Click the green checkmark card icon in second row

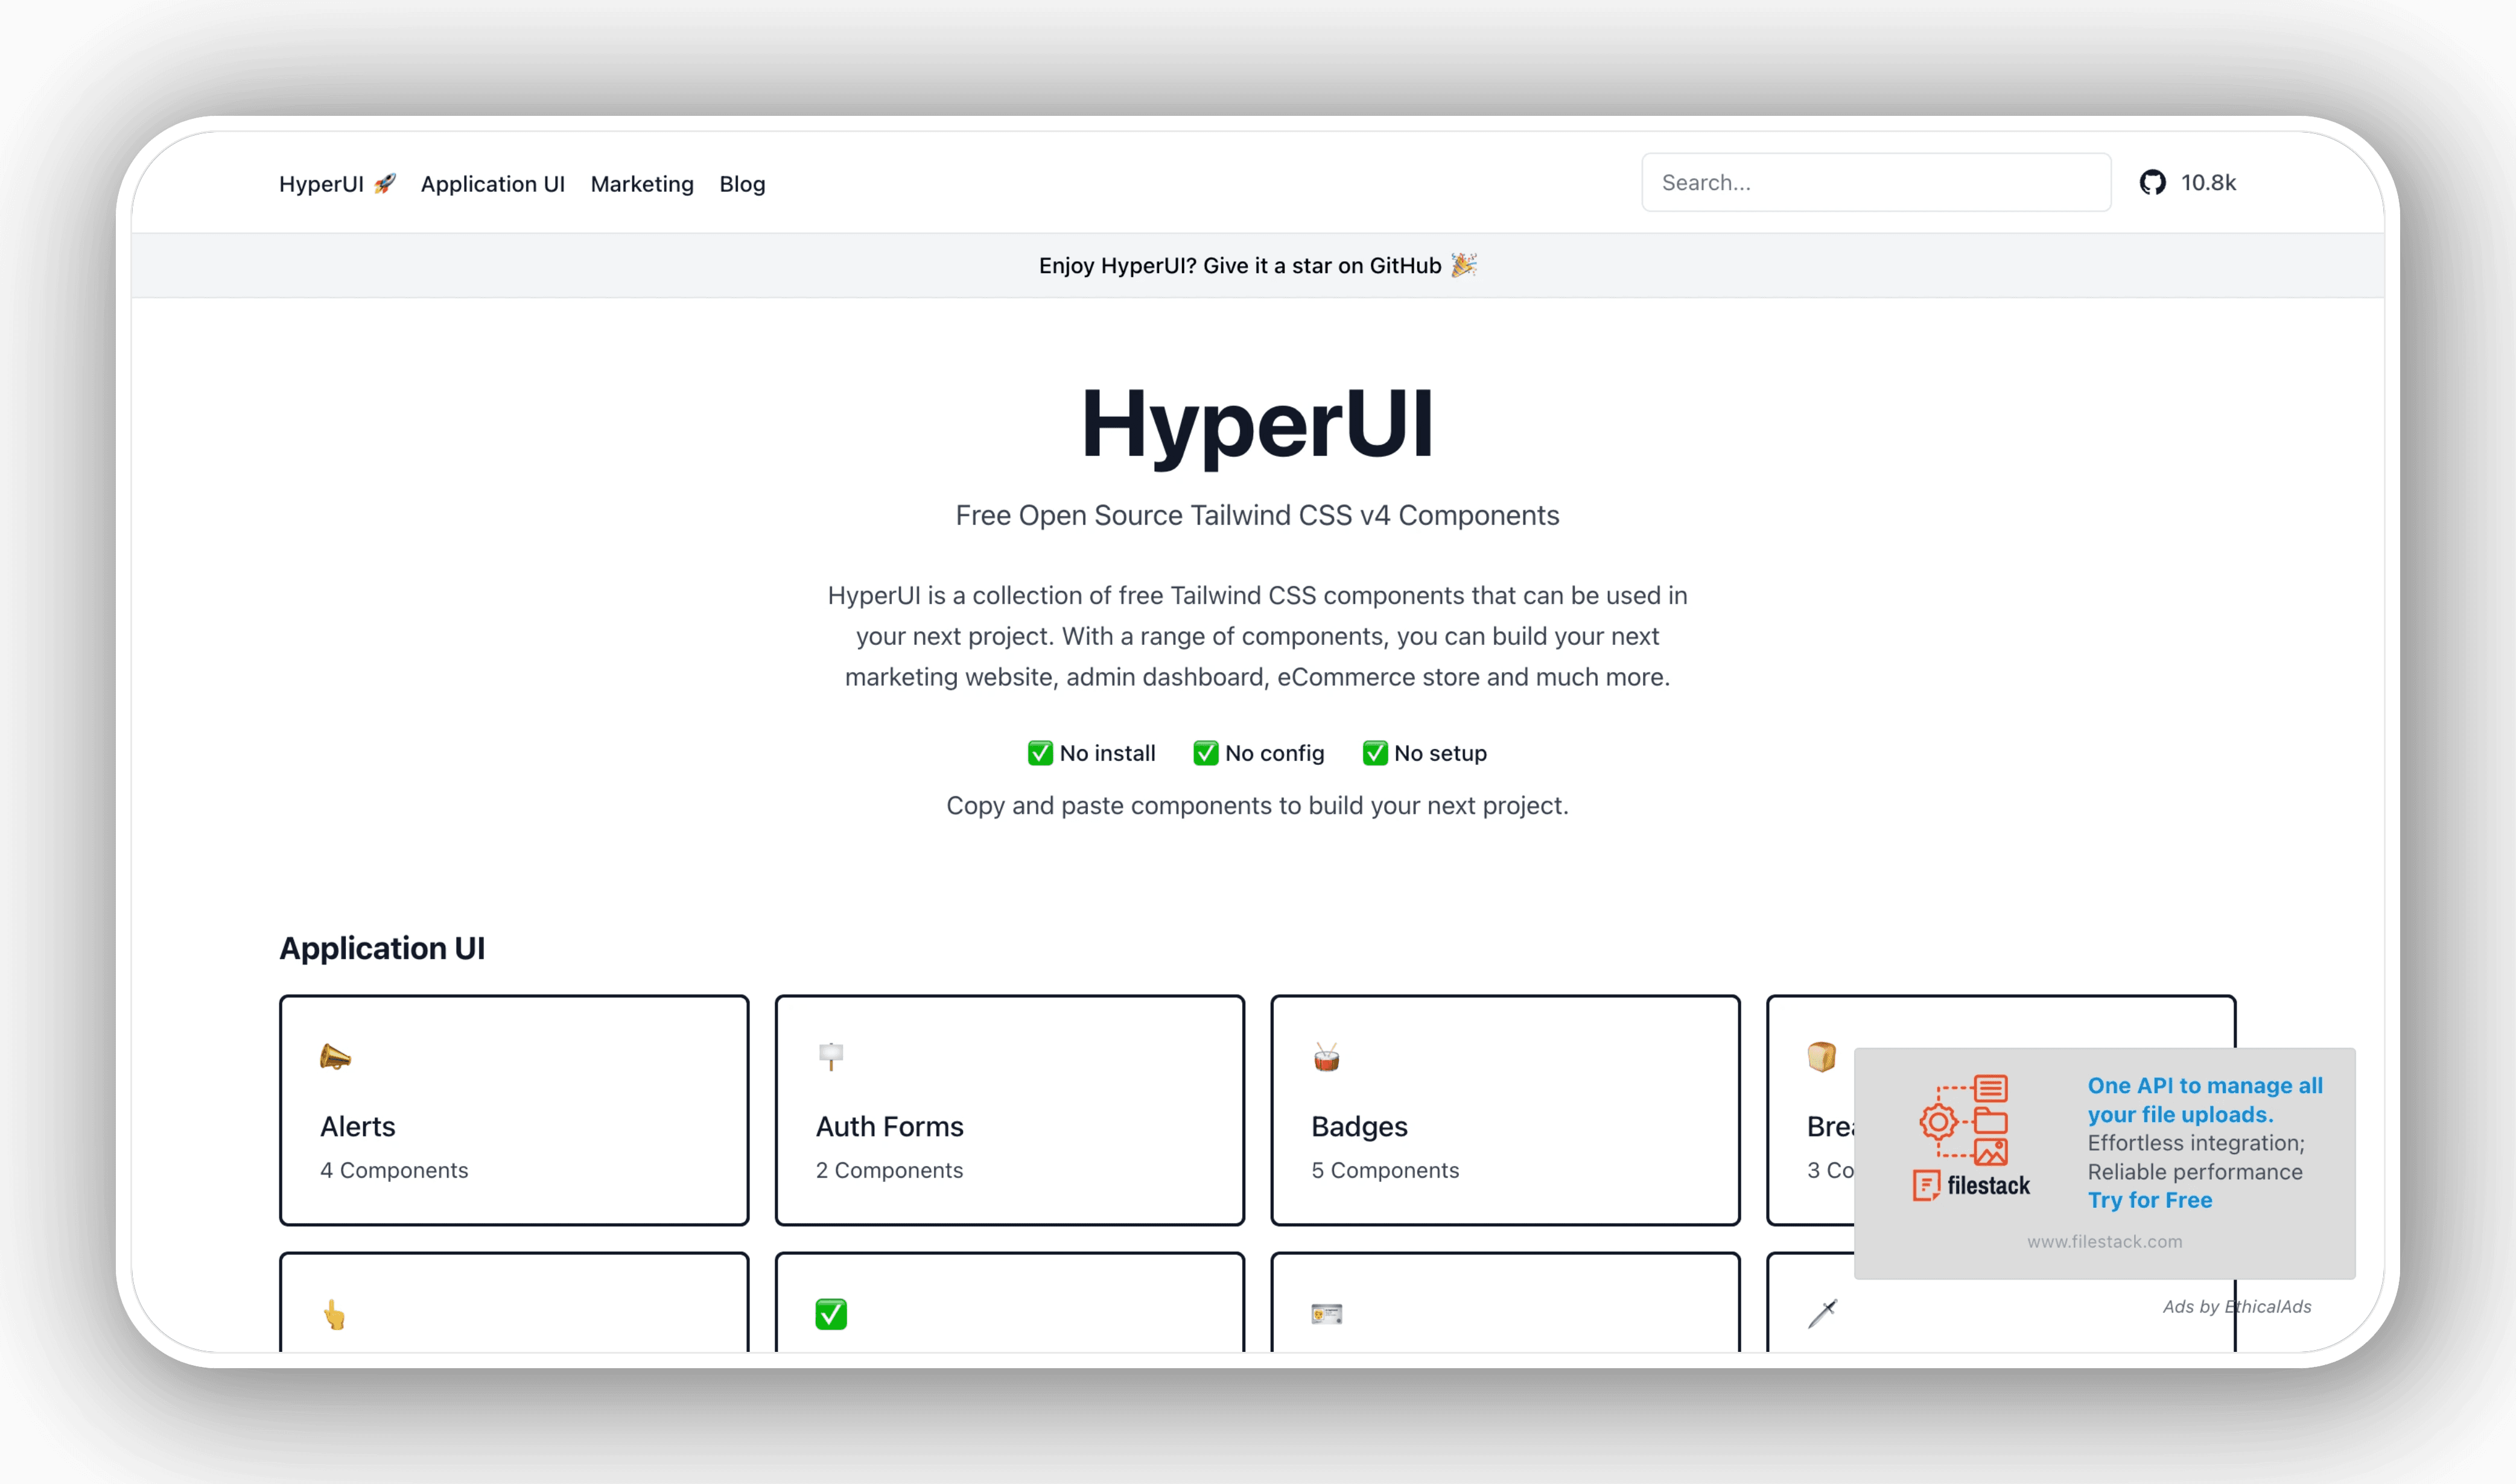tap(831, 1314)
